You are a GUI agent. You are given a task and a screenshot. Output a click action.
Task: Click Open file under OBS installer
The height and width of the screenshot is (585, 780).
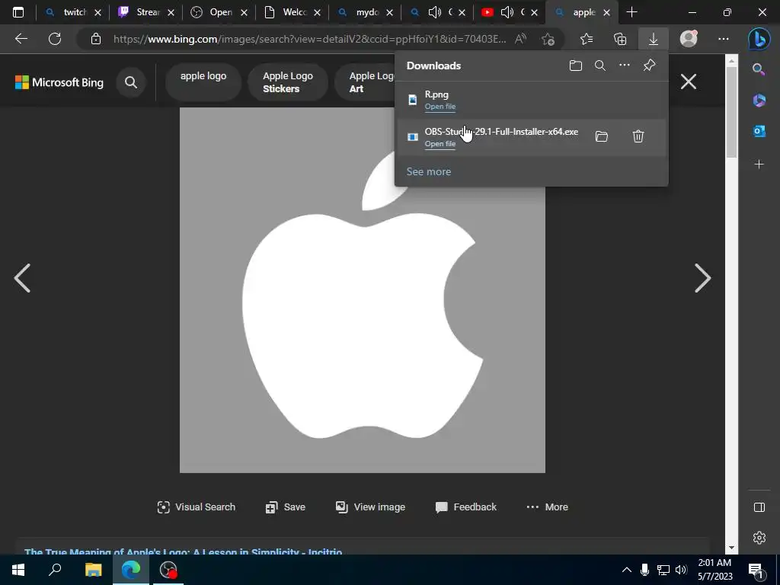coord(440,144)
